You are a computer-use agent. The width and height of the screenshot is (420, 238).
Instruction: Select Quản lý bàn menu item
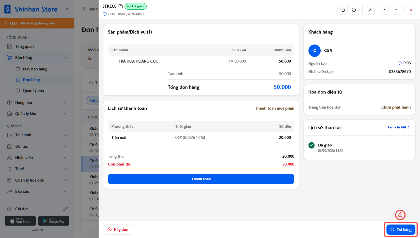coord(33,91)
